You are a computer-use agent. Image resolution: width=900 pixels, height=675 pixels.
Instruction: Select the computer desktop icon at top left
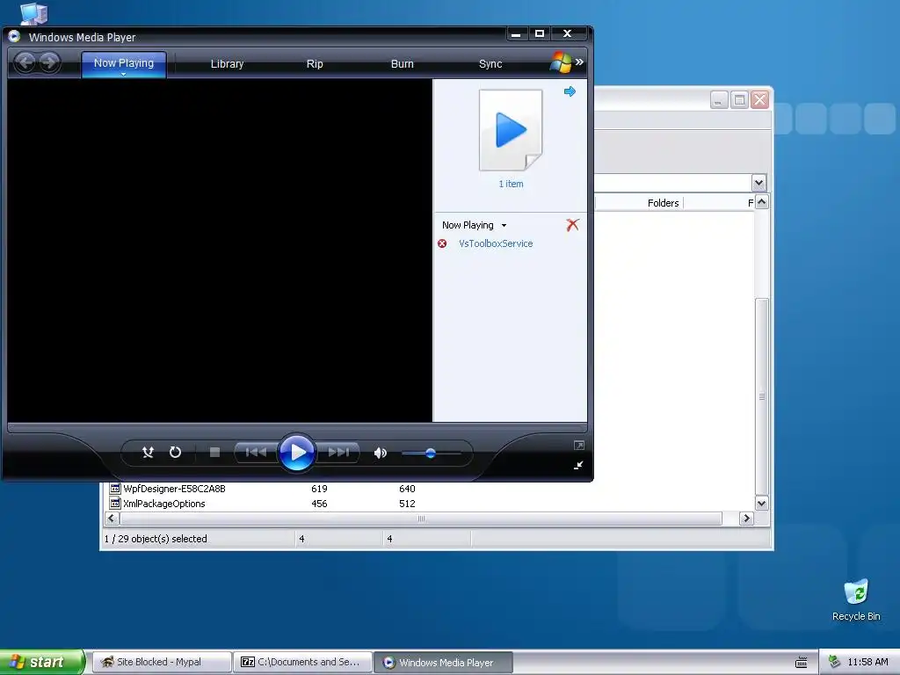coord(34,12)
